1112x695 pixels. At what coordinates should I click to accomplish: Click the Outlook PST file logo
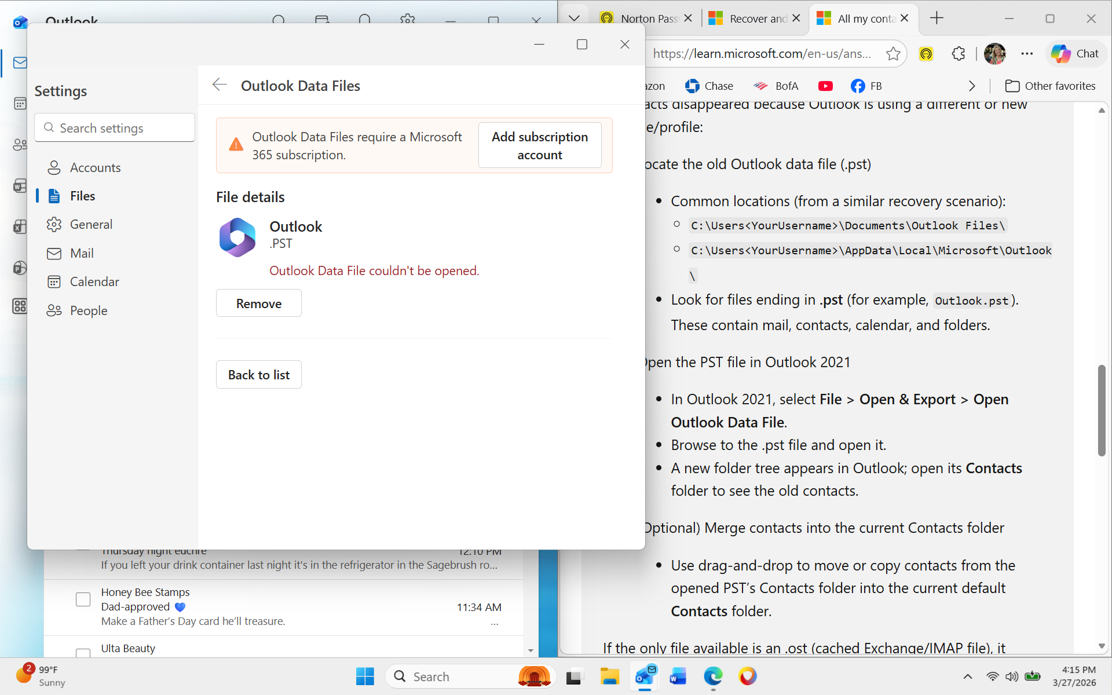pos(237,237)
